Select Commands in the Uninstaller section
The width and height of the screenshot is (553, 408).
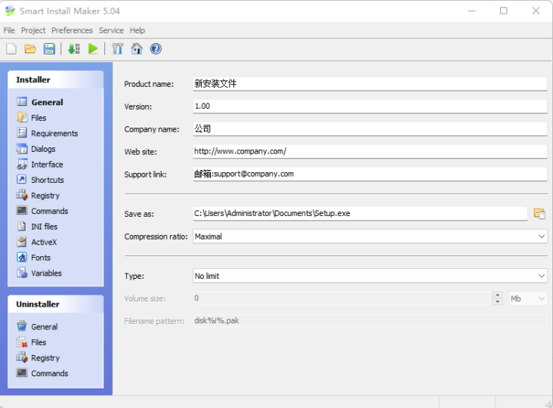49,373
